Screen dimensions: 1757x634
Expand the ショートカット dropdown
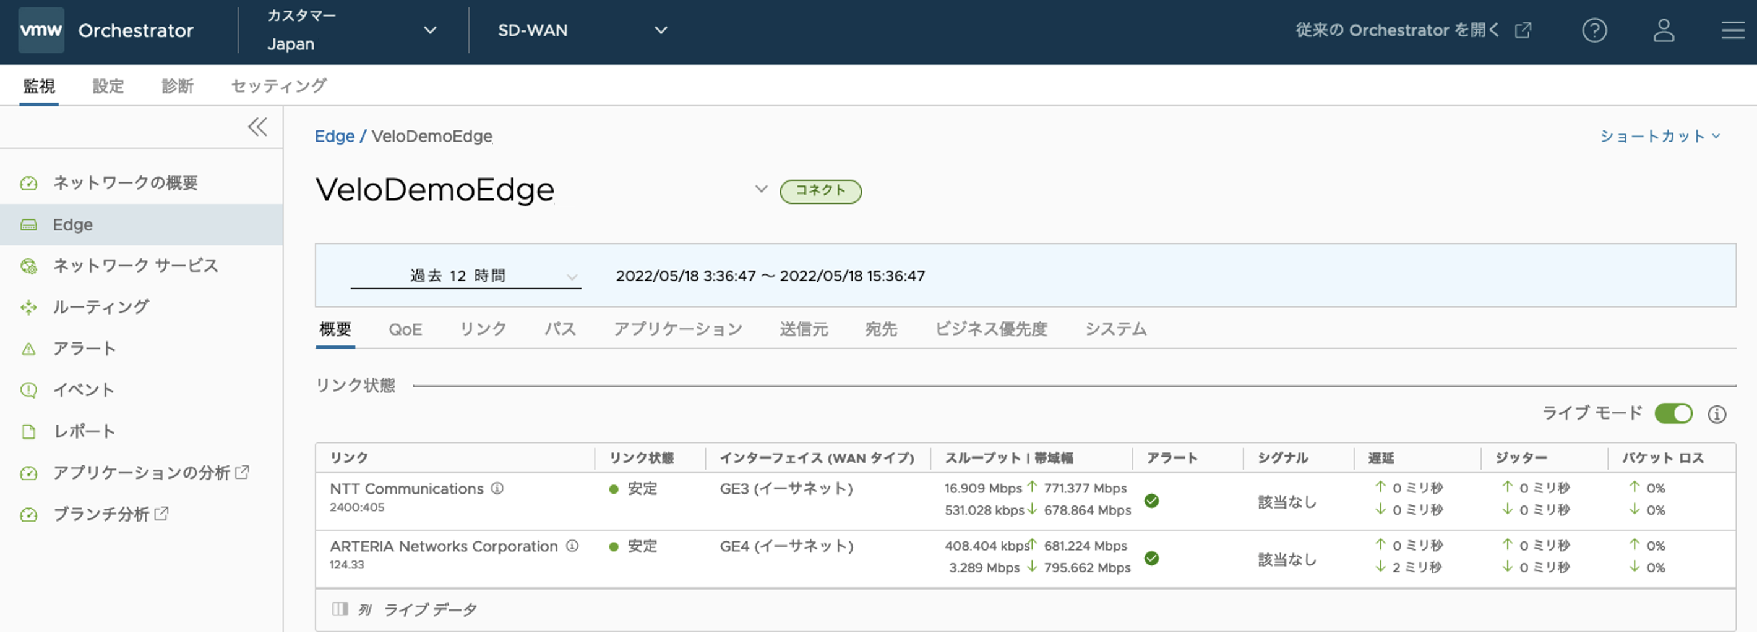pyautogui.click(x=1659, y=137)
